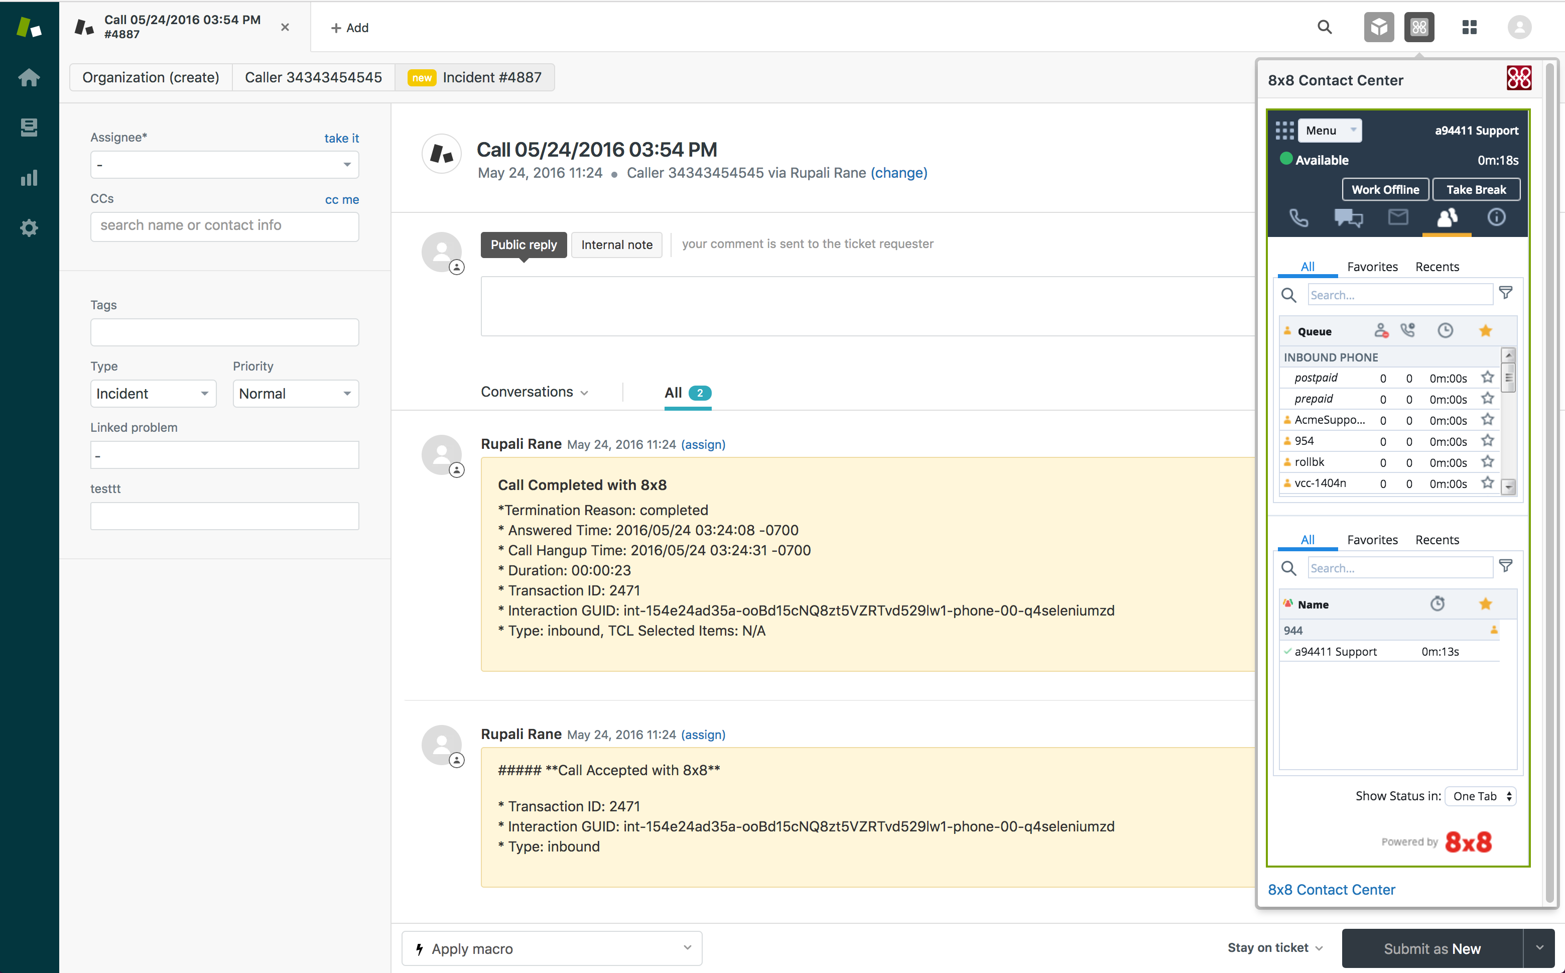Click the Submit as New button

(x=1432, y=948)
